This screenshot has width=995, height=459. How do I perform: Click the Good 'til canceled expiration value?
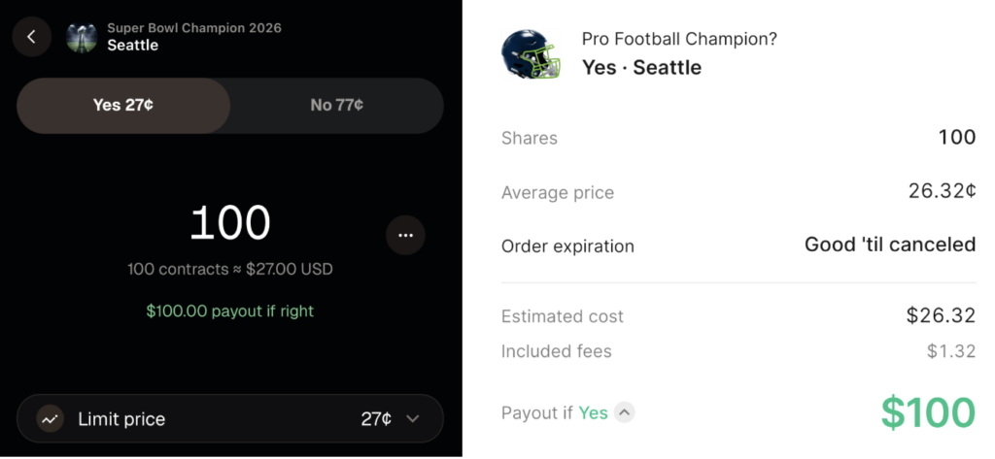[889, 245]
